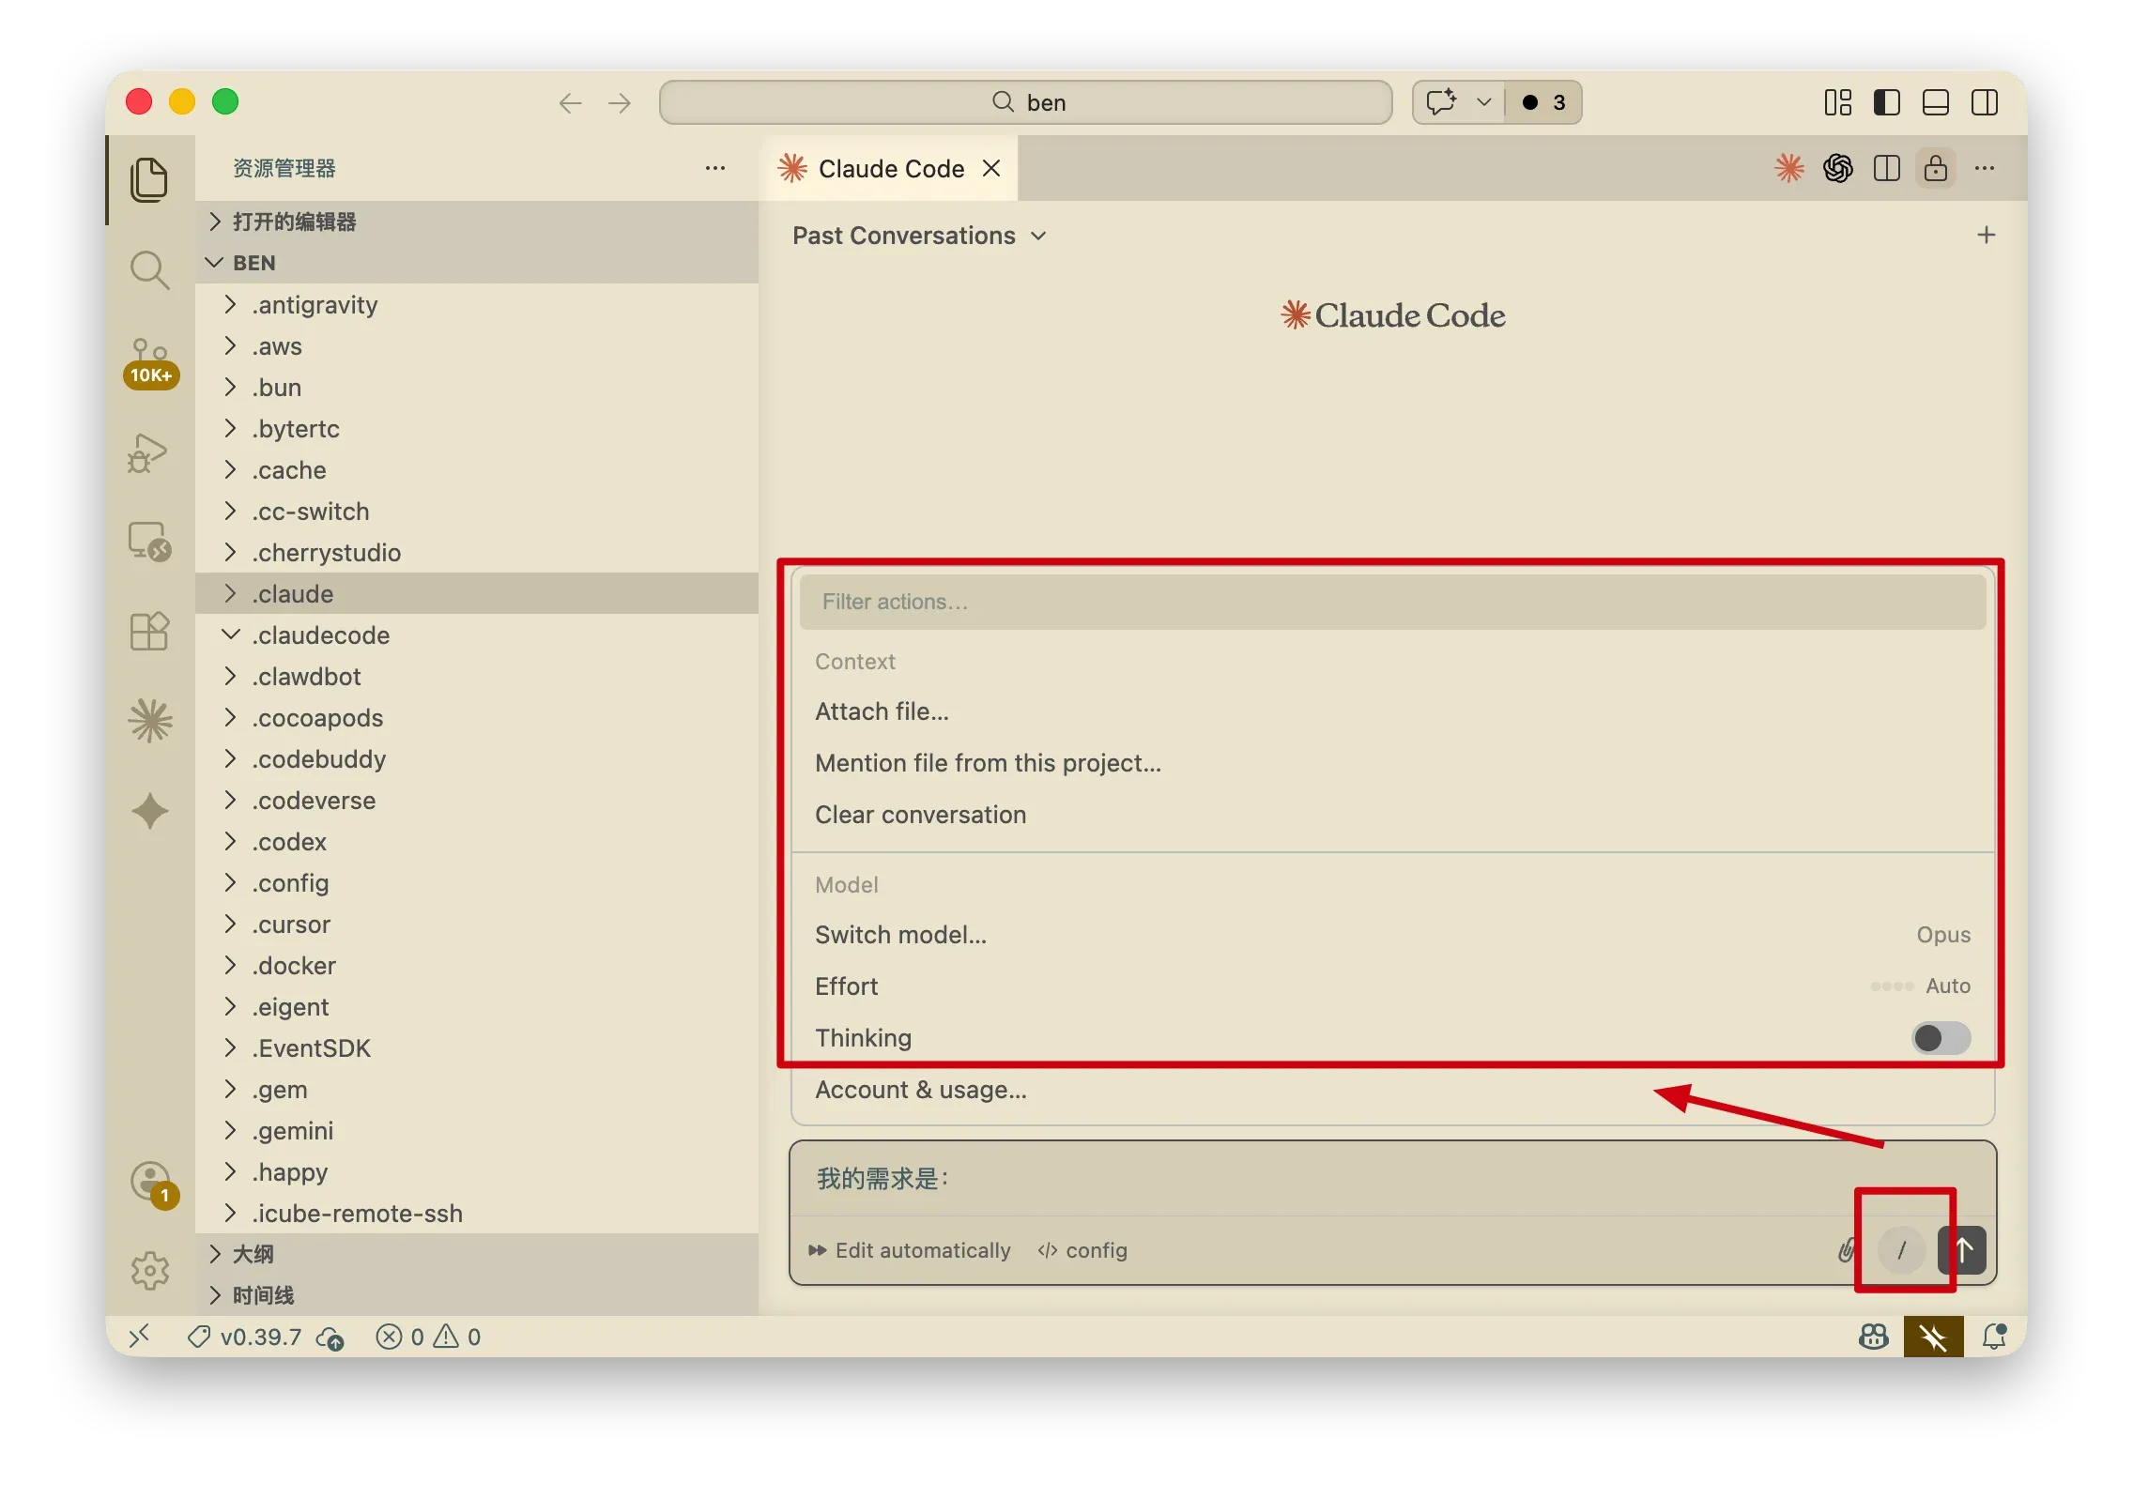Click the Filter actions… input
Screen dimensions: 2133x1498
pyautogui.click(x=1393, y=602)
